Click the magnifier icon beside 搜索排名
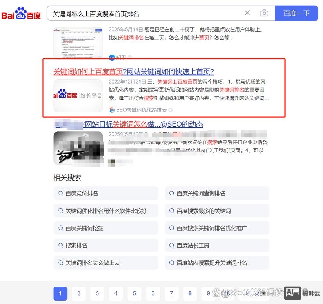Viewport: 323px width, 304px height. pyautogui.click(x=60, y=245)
